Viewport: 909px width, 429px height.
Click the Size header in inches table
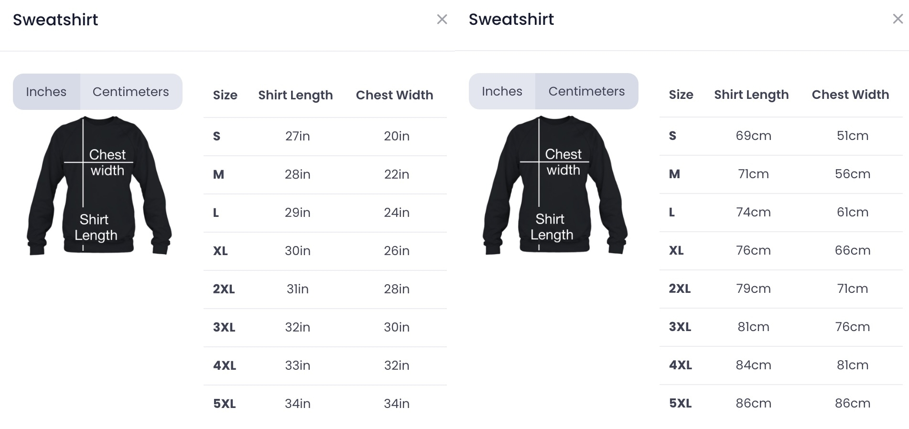(x=225, y=95)
